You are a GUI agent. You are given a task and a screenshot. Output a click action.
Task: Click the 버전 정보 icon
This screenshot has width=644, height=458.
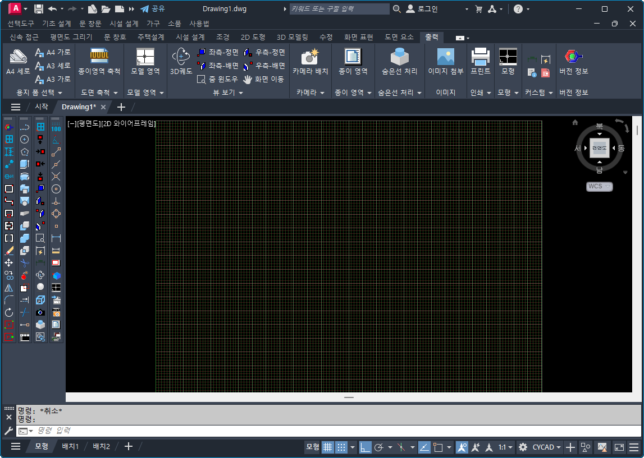tap(573, 57)
